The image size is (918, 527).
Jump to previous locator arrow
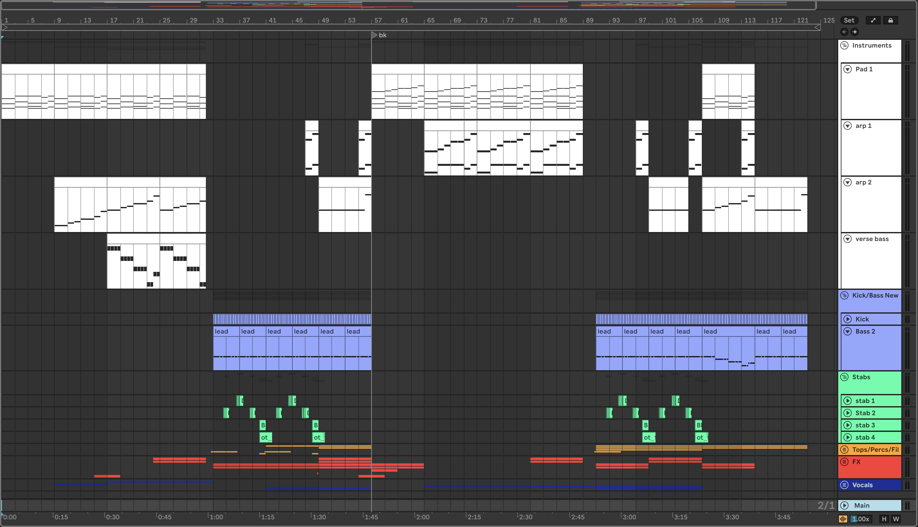pyautogui.click(x=844, y=32)
